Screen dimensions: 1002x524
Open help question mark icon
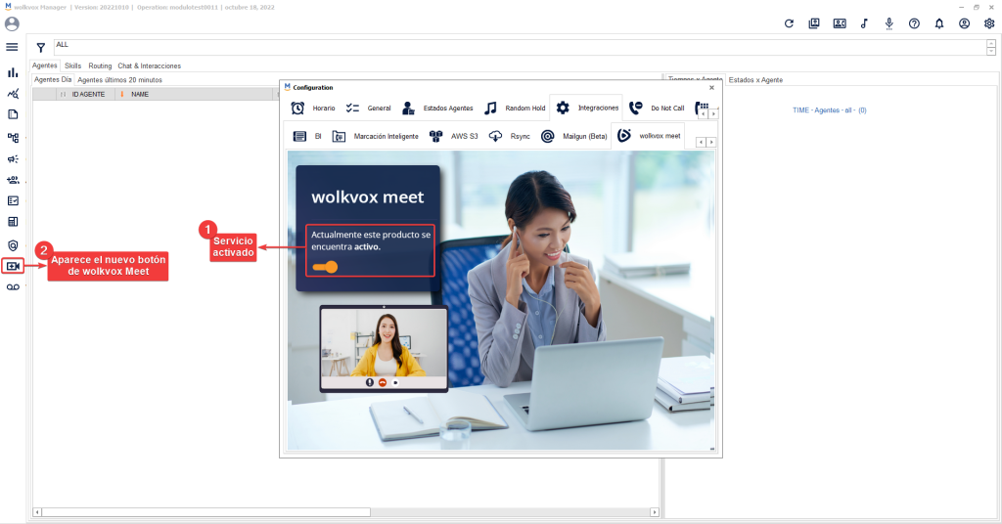[915, 23]
